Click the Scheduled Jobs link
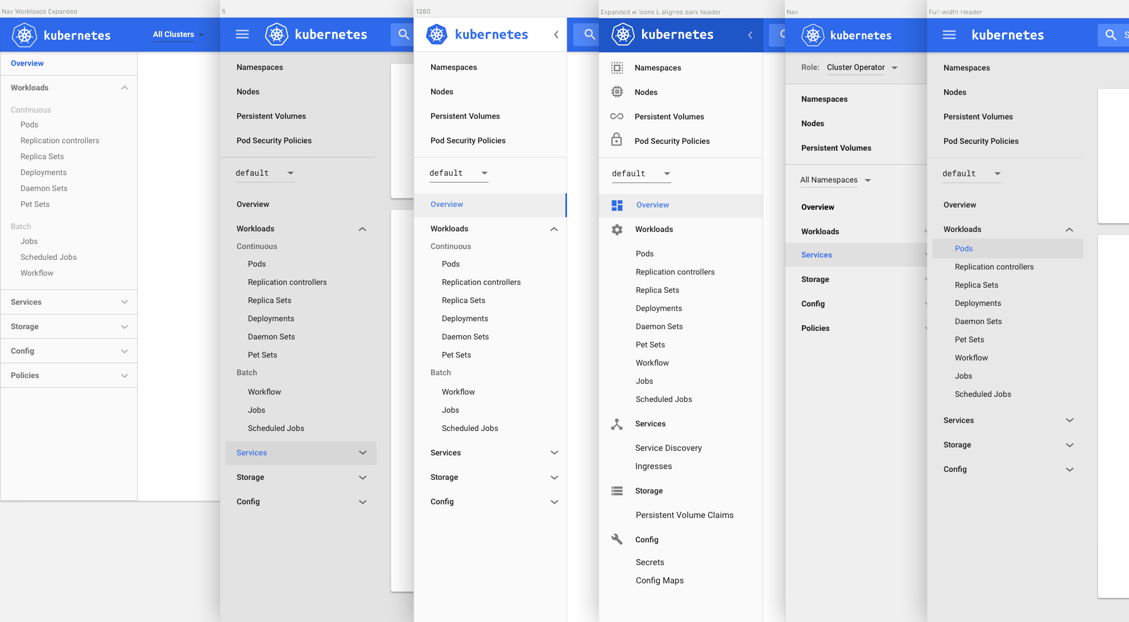Screen dimensions: 1129x622 [664, 399]
